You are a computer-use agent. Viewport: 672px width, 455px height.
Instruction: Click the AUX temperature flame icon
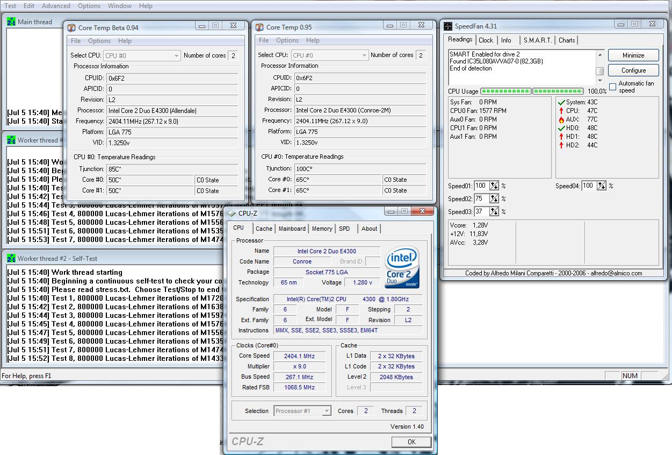click(561, 119)
